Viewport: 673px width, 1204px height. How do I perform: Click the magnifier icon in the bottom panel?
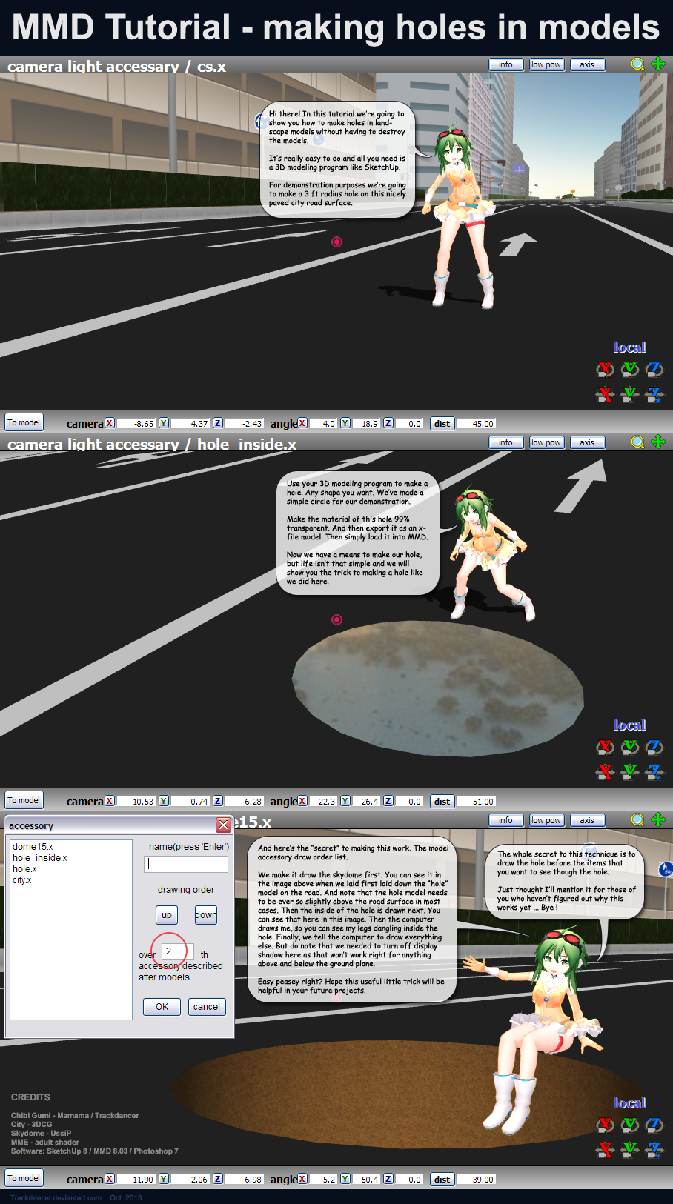tap(637, 820)
